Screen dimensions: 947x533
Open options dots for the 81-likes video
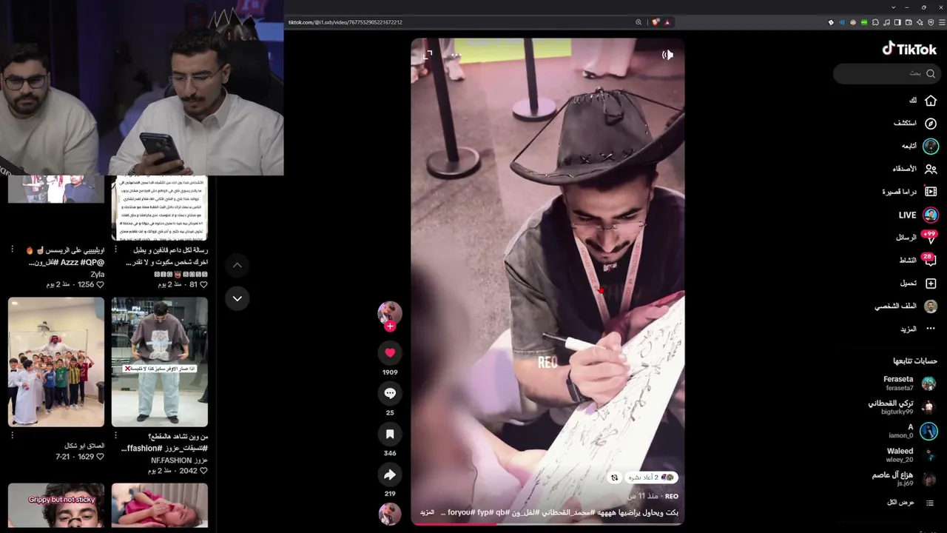coord(116,249)
